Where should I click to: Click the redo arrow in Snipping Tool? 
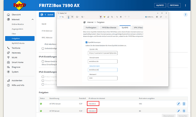pos(129,17)
